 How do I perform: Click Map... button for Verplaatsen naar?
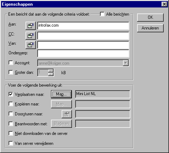click(61, 94)
